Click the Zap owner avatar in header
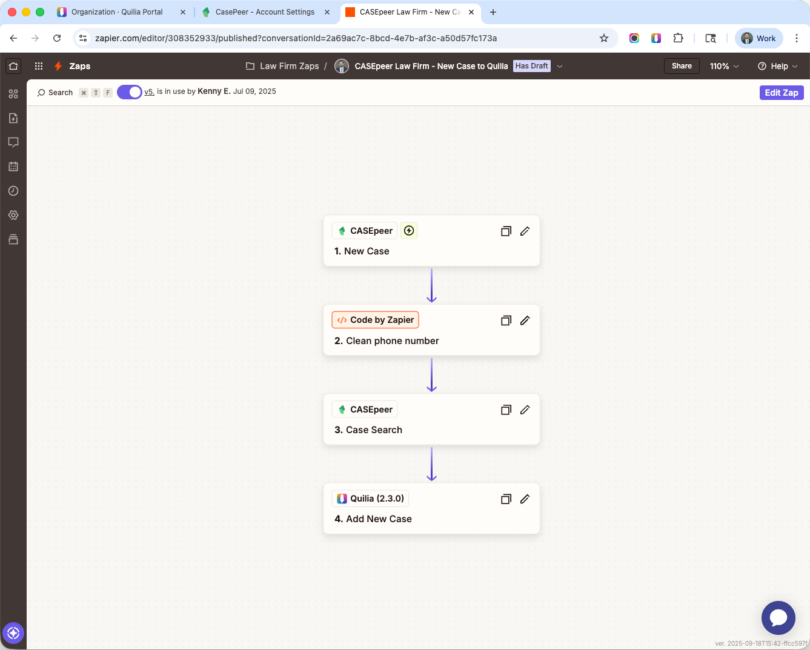Screen dimensions: 810x650 tap(342, 66)
